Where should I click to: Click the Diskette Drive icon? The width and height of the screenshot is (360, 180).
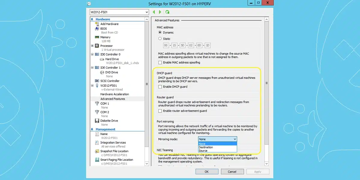click(97, 121)
